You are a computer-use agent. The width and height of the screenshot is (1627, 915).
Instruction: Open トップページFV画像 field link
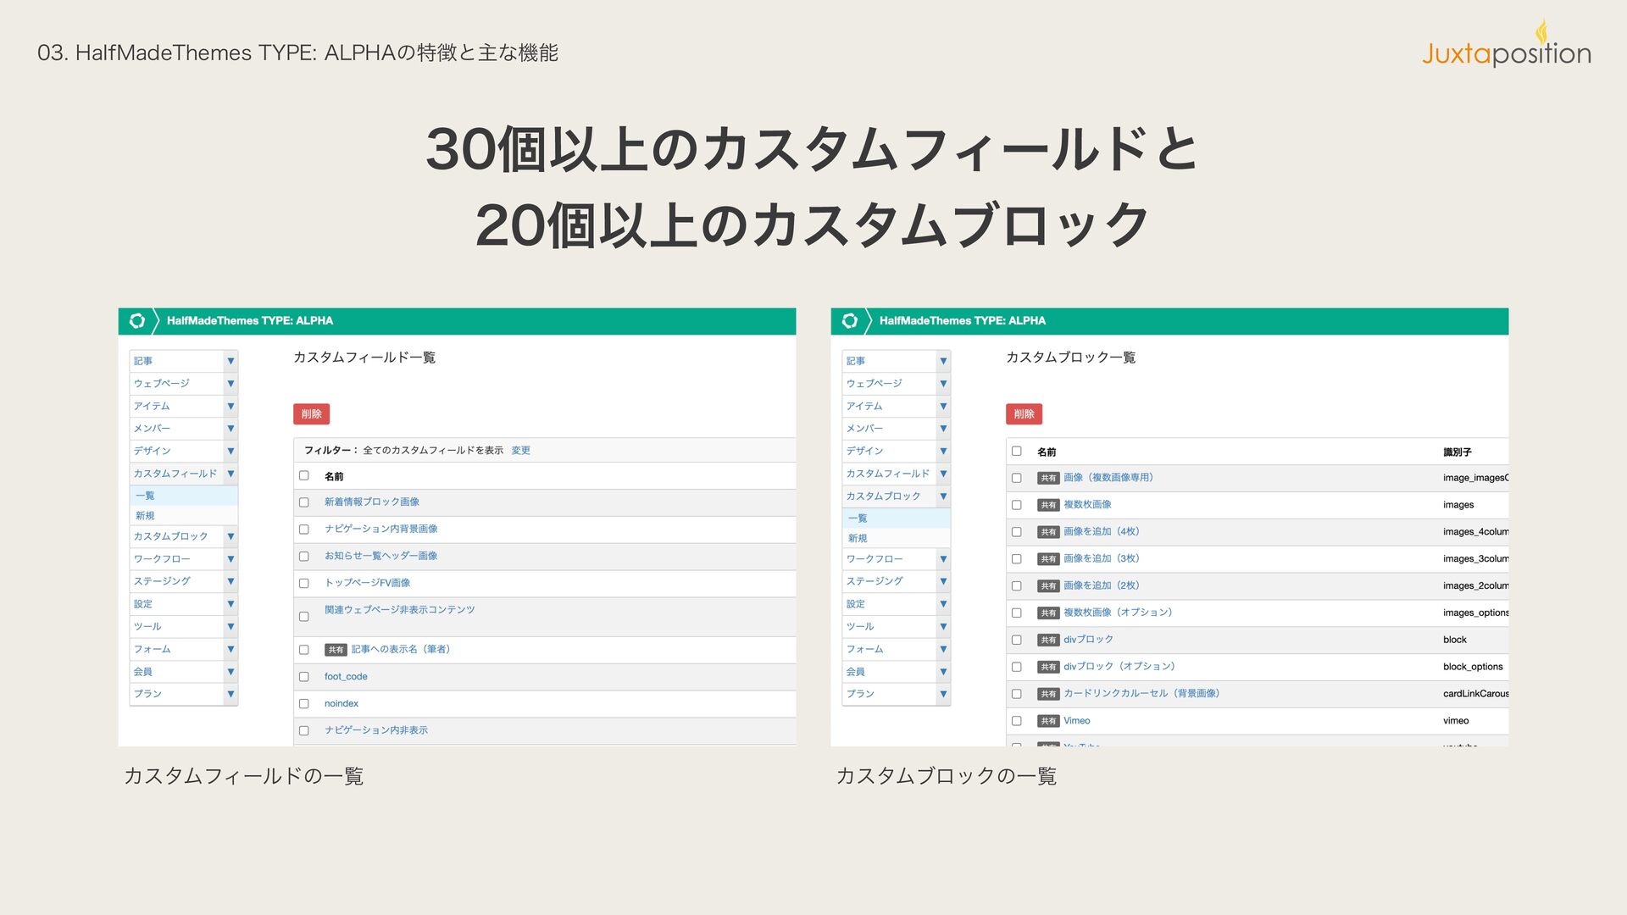(367, 583)
